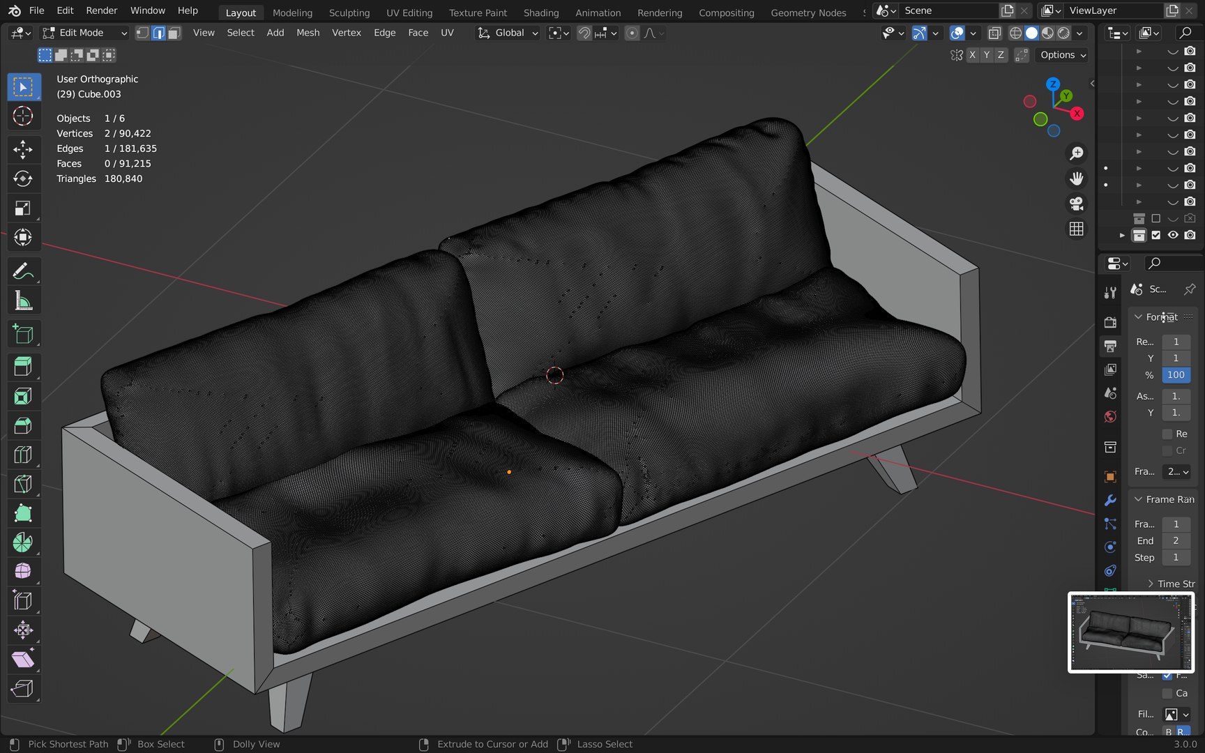Select the Knife tool
Viewport: 1205px width, 753px height.
tap(23, 484)
